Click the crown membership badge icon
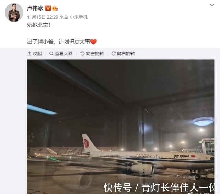The width and height of the screenshot is (220, 194). click(55, 9)
